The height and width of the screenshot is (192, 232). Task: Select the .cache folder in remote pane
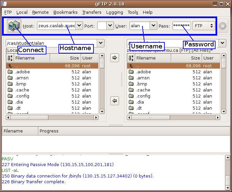point(173,90)
